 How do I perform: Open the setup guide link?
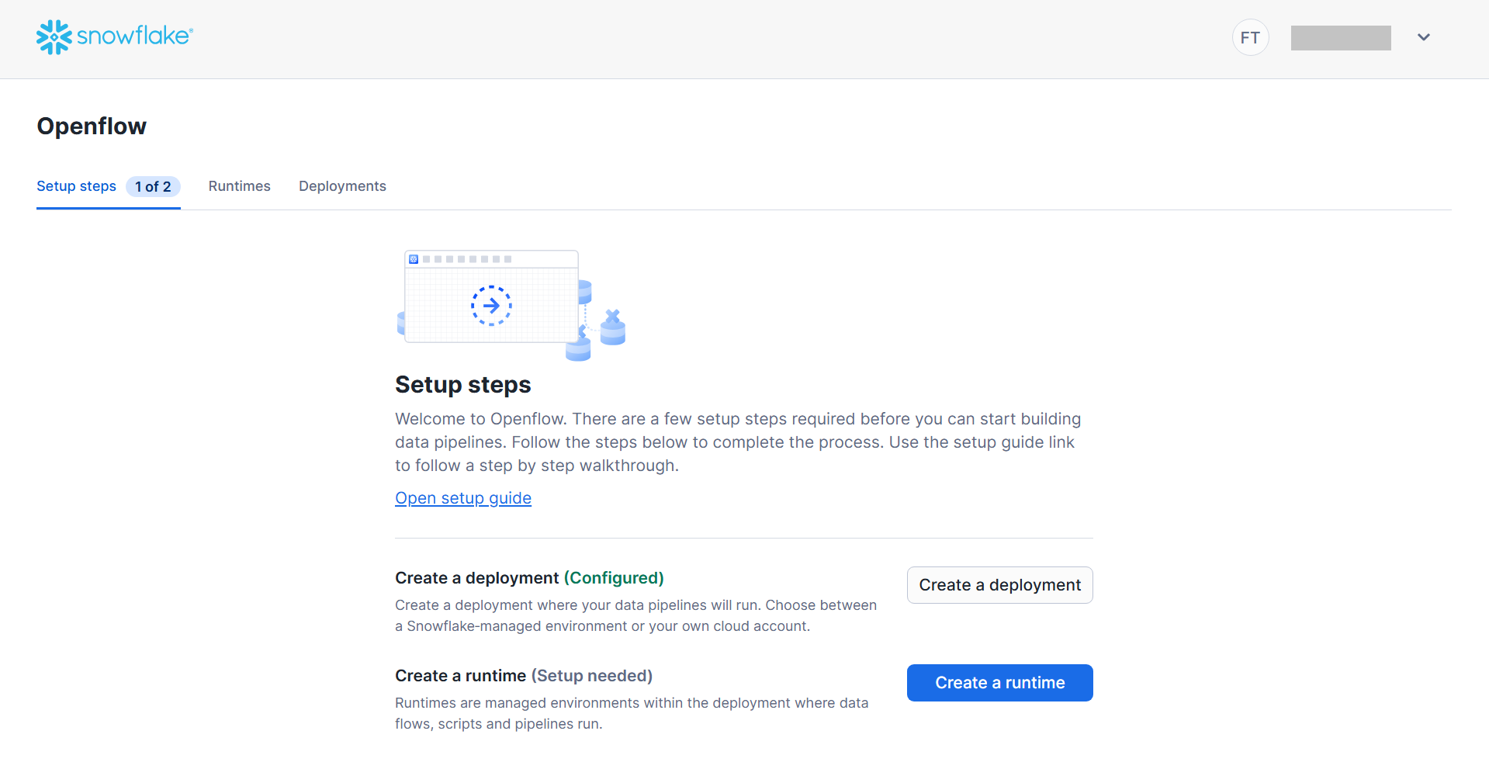click(x=462, y=498)
